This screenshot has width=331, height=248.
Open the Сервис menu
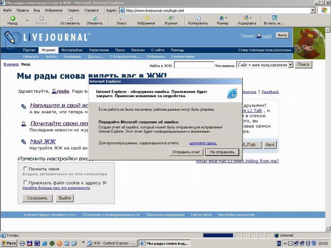73,10
